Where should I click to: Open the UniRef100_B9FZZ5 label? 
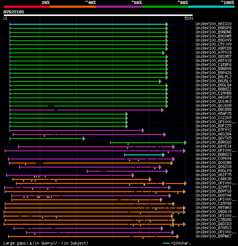(x=213, y=126)
